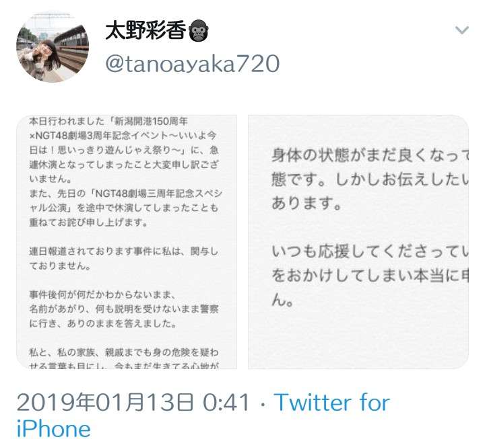Click the 連日報道されて paragraph in first image
This screenshot has height=439, width=485.
124,259
